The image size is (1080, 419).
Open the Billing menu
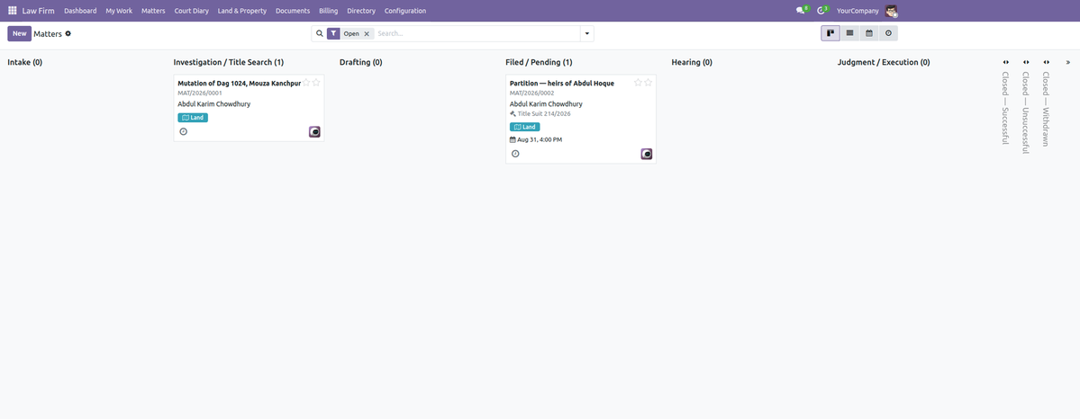tap(329, 11)
